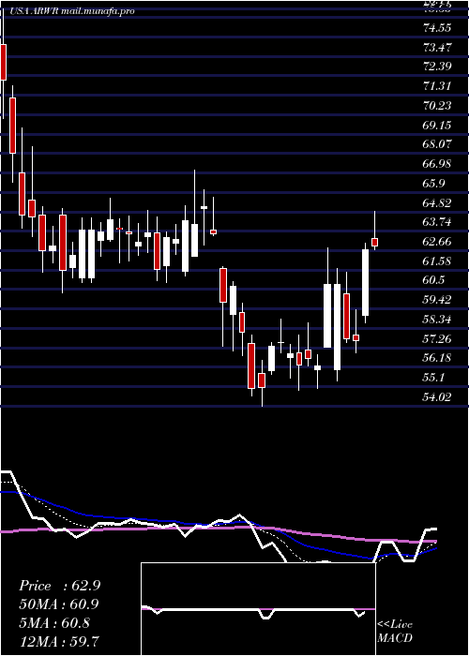This screenshot has width=469, height=656.
Task: Click the 5MA : 60.8 readout
Action: coord(54,623)
